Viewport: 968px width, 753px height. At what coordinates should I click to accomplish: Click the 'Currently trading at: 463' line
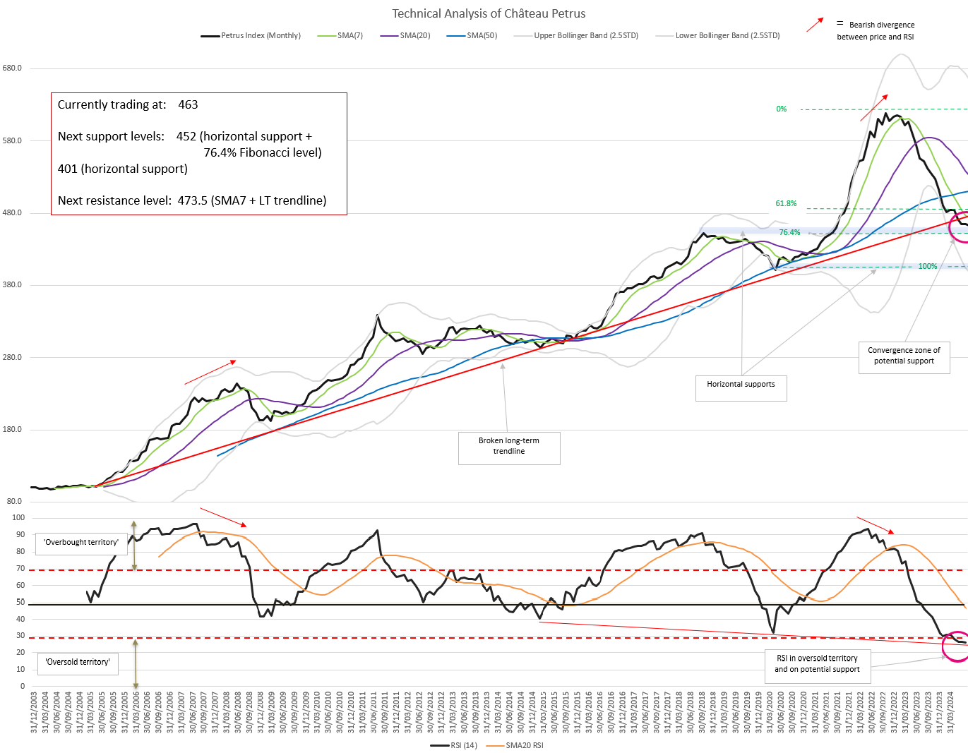coord(128,104)
